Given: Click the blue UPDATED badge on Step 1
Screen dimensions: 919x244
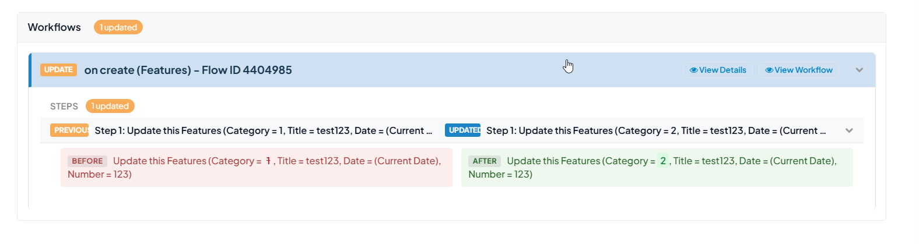Looking at the screenshot, I should click(x=463, y=130).
